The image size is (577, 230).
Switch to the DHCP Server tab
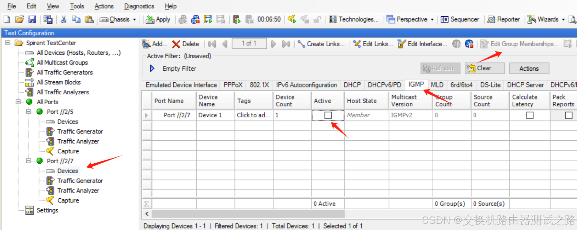pyautogui.click(x=525, y=85)
